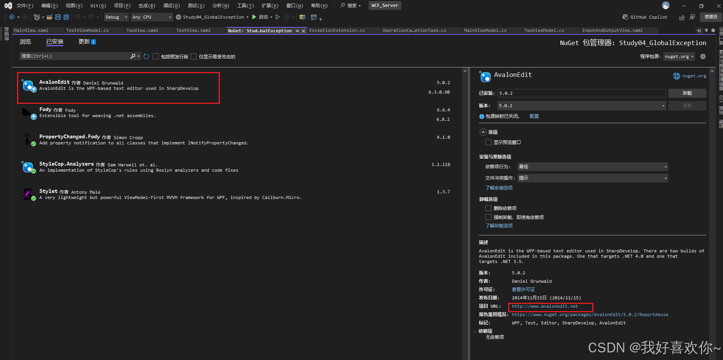Click the Save All toolbar icon

tap(66, 17)
